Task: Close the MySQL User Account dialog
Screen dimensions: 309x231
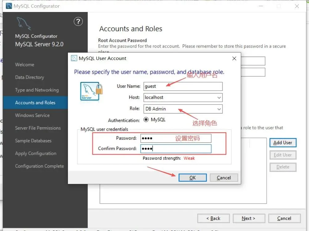Action: coord(234,58)
